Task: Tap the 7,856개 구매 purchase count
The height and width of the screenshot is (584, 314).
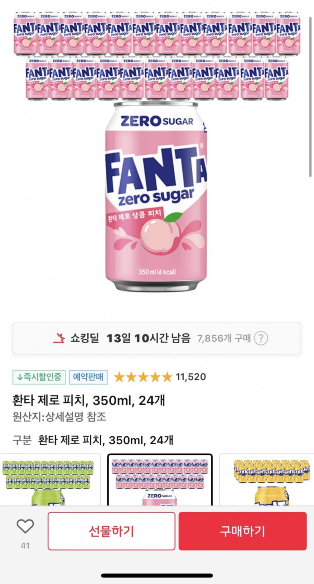Action: 224,338
